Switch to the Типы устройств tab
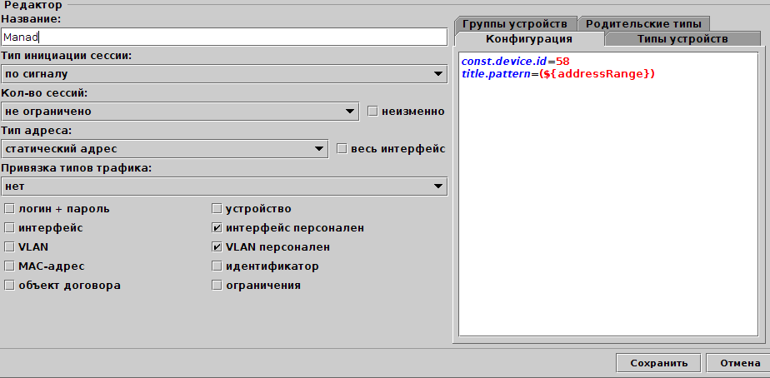Viewport: 770px width, 378px height. (682, 39)
